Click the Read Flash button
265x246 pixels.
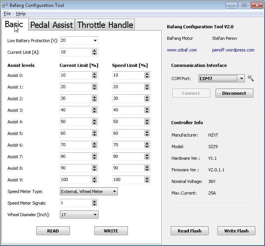190,231
